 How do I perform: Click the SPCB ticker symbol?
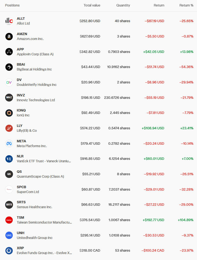coord(21,187)
